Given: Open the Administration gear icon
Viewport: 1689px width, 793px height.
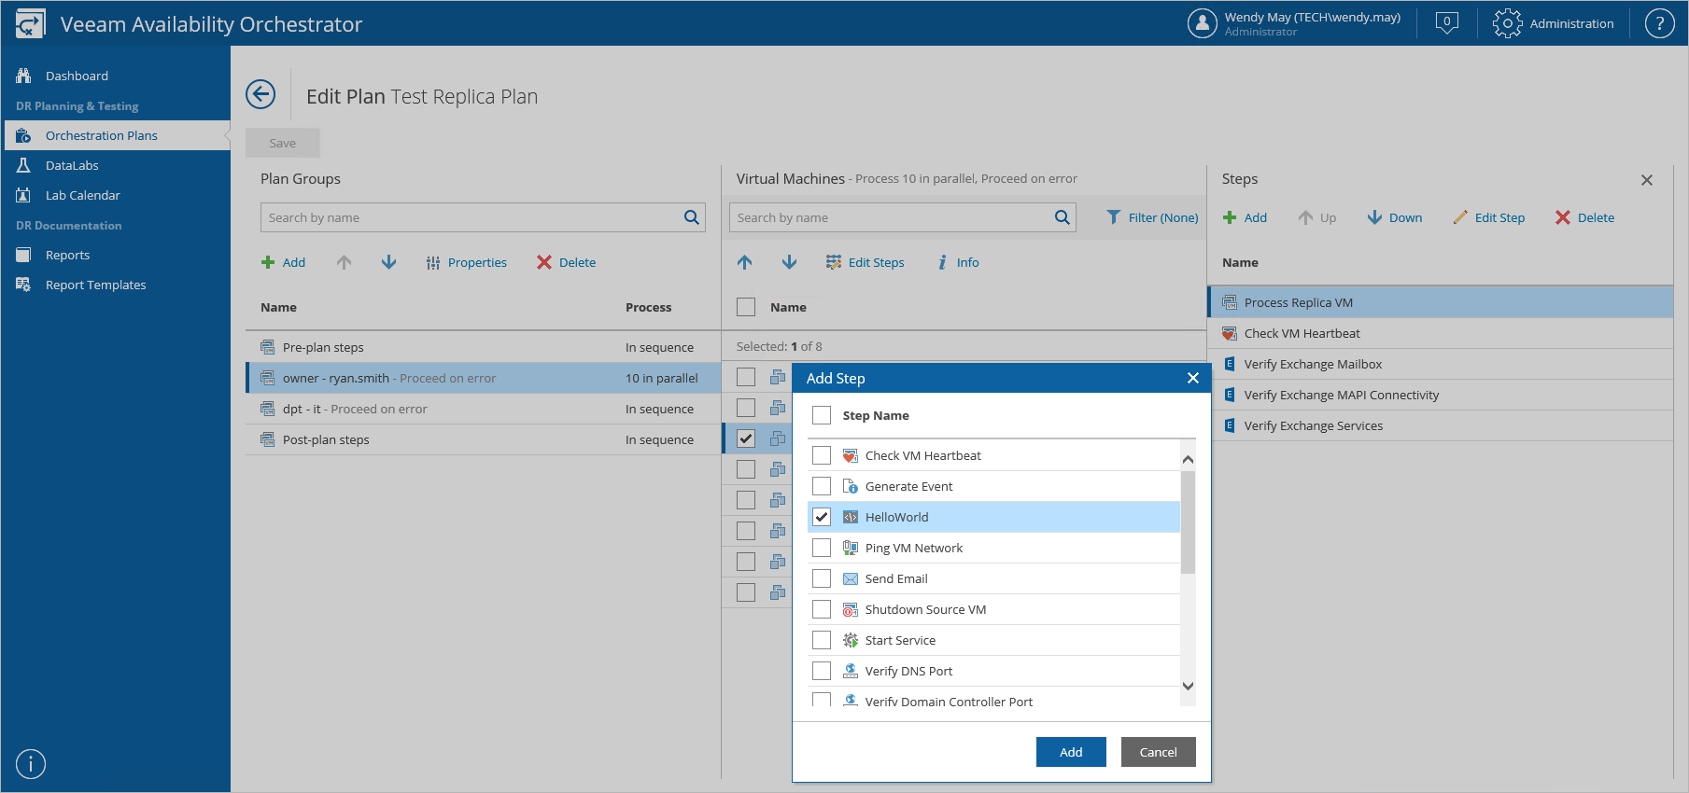Looking at the screenshot, I should tap(1507, 23).
